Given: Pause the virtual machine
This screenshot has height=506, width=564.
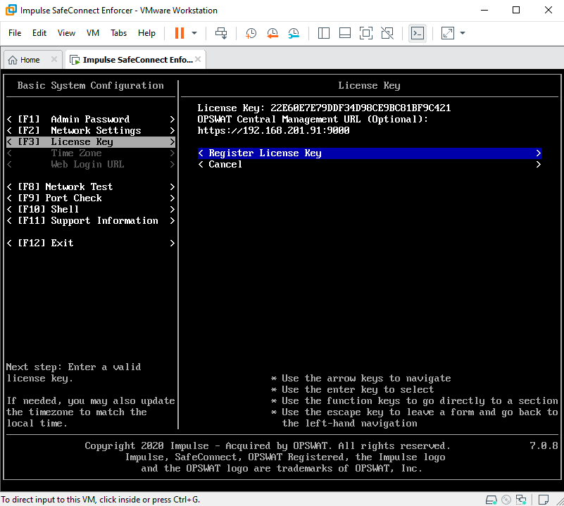Looking at the screenshot, I should click(180, 33).
